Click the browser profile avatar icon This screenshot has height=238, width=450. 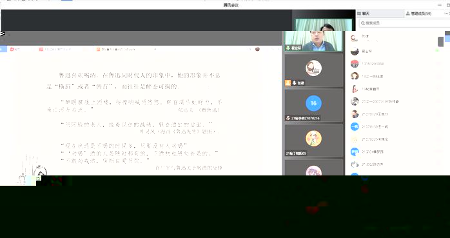(257, 49)
